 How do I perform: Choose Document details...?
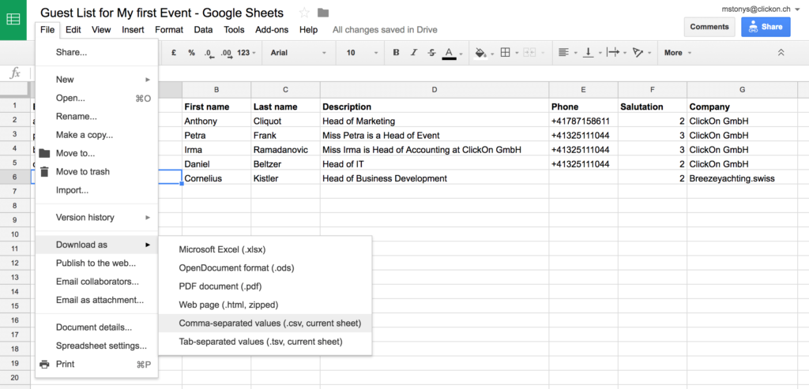(x=97, y=327)
